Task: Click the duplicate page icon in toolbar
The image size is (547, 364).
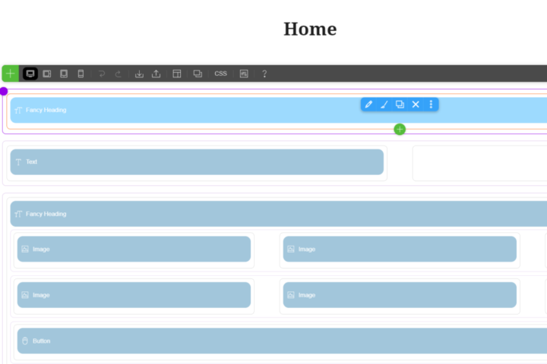Action: (x=198, y=74)
